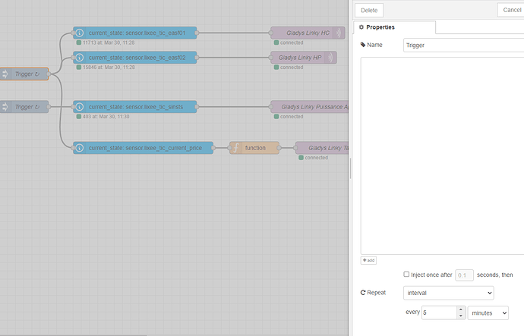Screen dimensions: 524x336
Task: Click the Repeat circular arrow icon
Action: [x=363, y=293]
